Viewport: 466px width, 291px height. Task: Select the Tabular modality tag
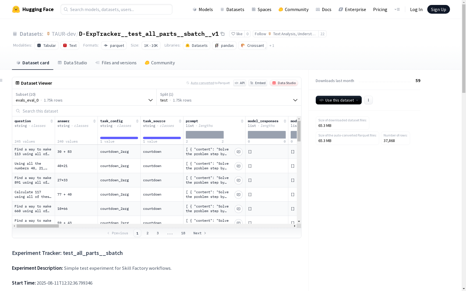[47, 45]
